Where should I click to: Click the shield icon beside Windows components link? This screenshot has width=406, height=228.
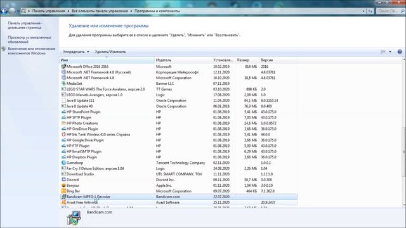click(x=3, y=49)
